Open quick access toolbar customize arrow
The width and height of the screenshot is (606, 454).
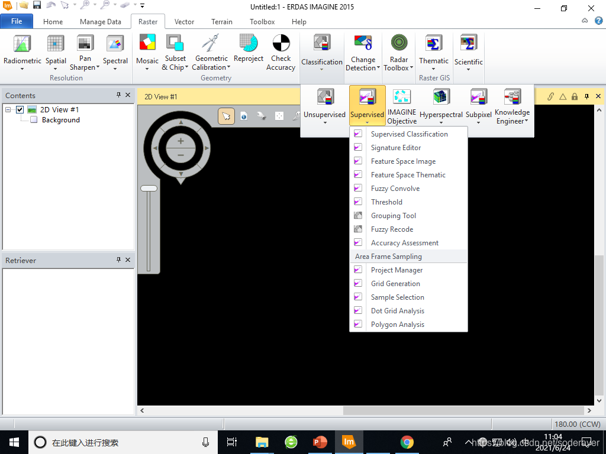142,5
